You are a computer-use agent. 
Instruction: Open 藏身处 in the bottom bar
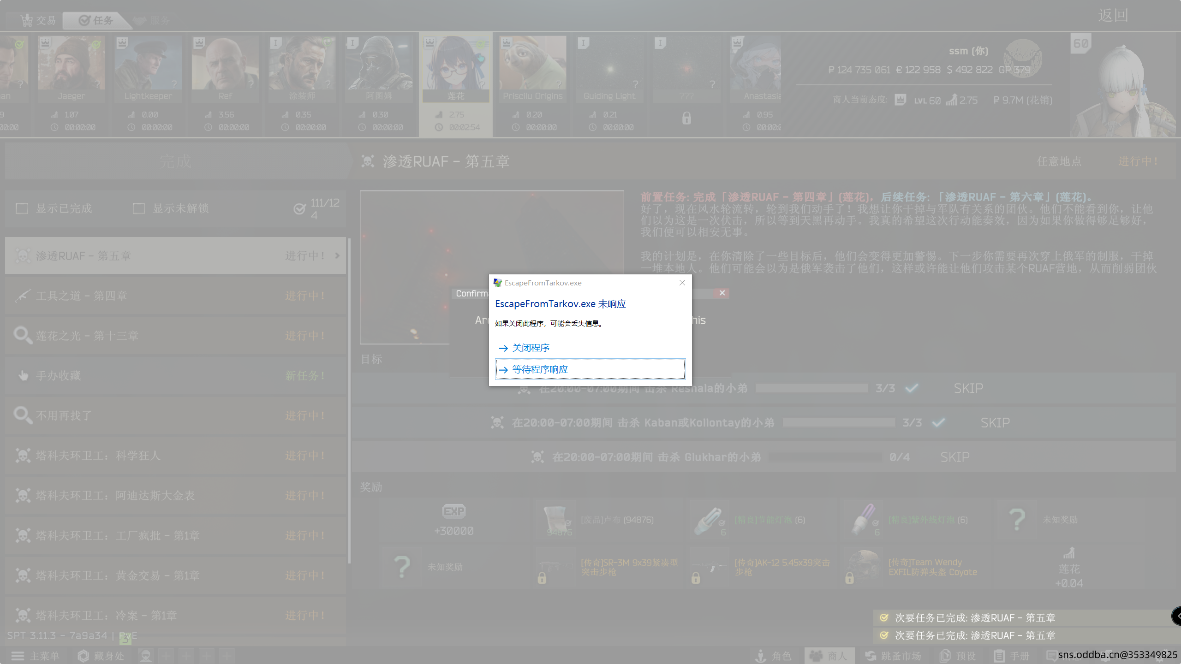pyautogui.click(x=101, y=656)
